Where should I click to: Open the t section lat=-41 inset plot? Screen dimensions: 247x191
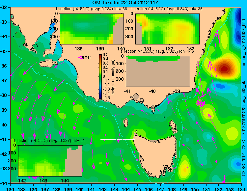[50, 161]
